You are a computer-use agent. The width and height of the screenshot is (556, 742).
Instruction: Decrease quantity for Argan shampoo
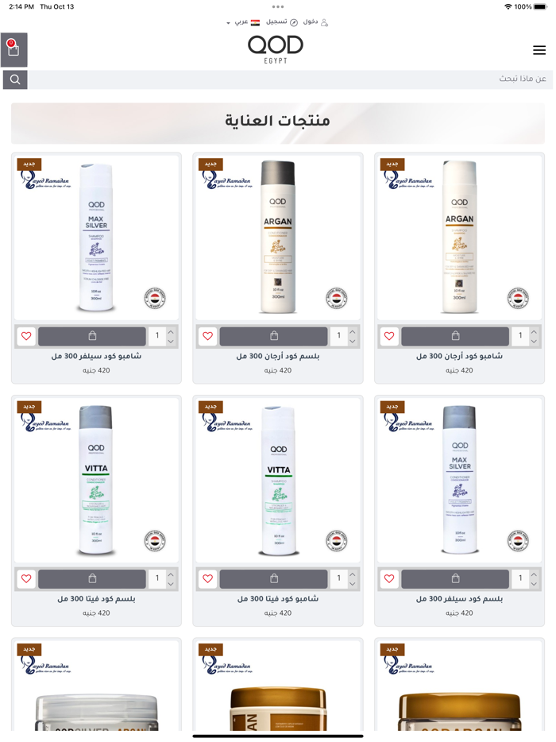(x=534, y=341)
